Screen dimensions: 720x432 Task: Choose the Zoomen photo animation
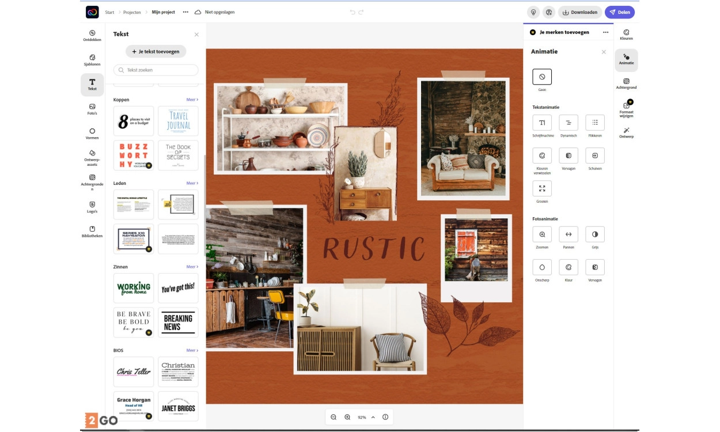click(542, 234)
